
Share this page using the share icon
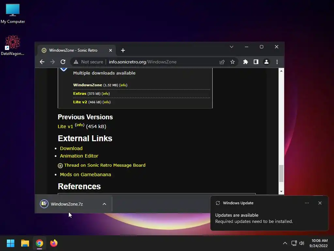[222, 62]
